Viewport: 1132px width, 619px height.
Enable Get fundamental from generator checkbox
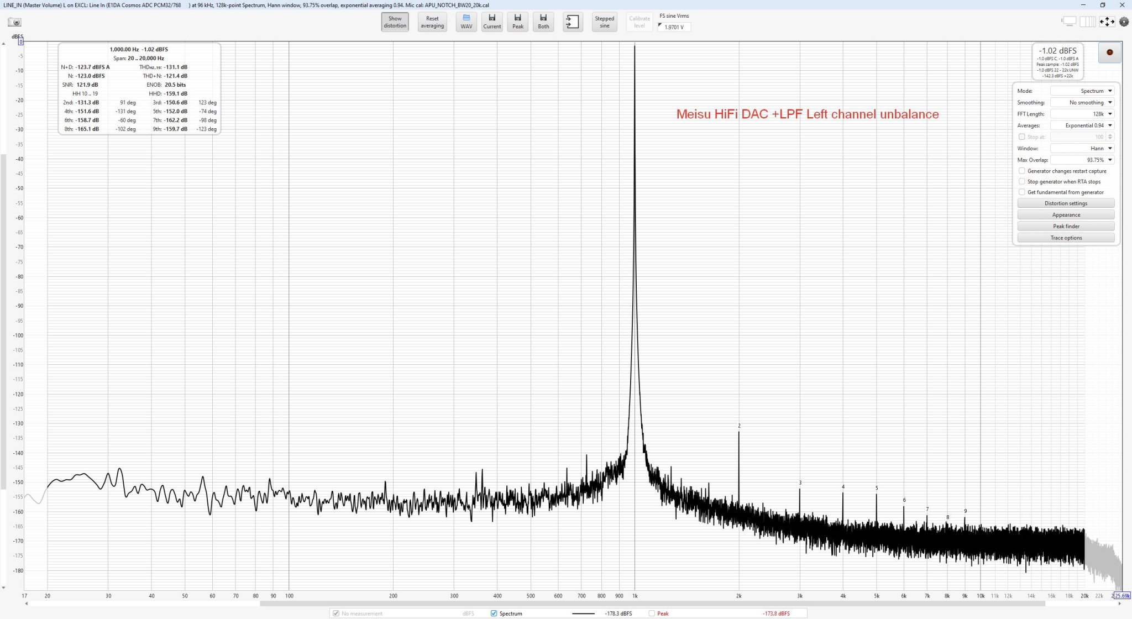click(x=1021, y=192)
